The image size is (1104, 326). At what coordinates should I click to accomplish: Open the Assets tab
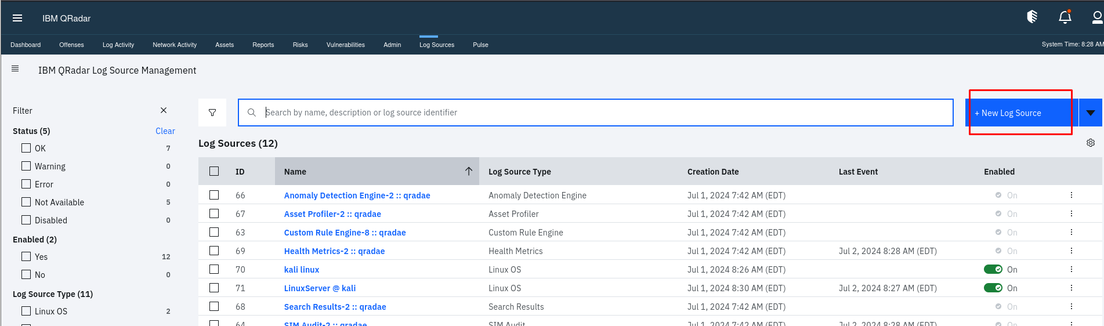pyautogui.click(x=225, y=45)
